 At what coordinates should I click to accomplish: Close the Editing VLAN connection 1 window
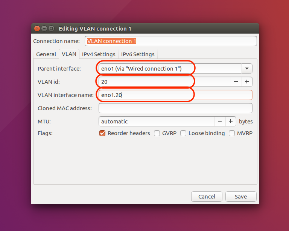pyautogui.click(x=37, y=28)
